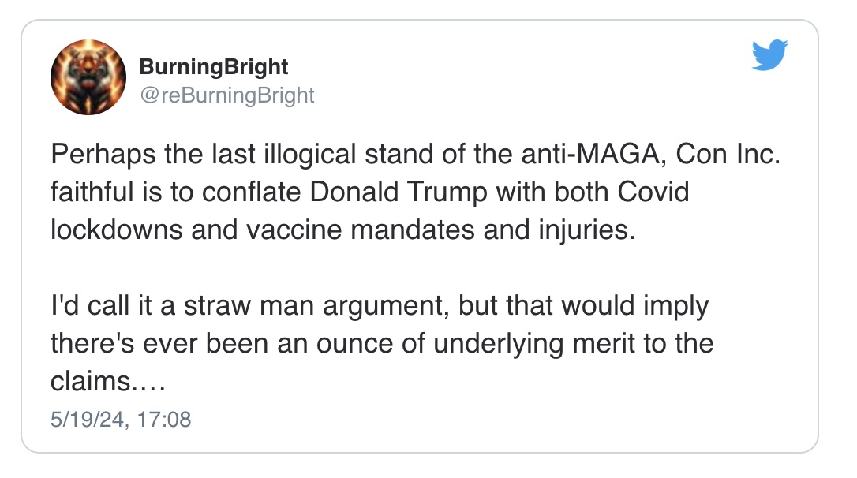The width and height of the screenshot is (857, 478).
Task: Click the BurningBright display name
Action: point(213,67)
